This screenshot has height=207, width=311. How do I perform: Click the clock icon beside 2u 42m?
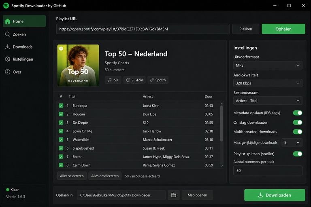click(128, 80)
